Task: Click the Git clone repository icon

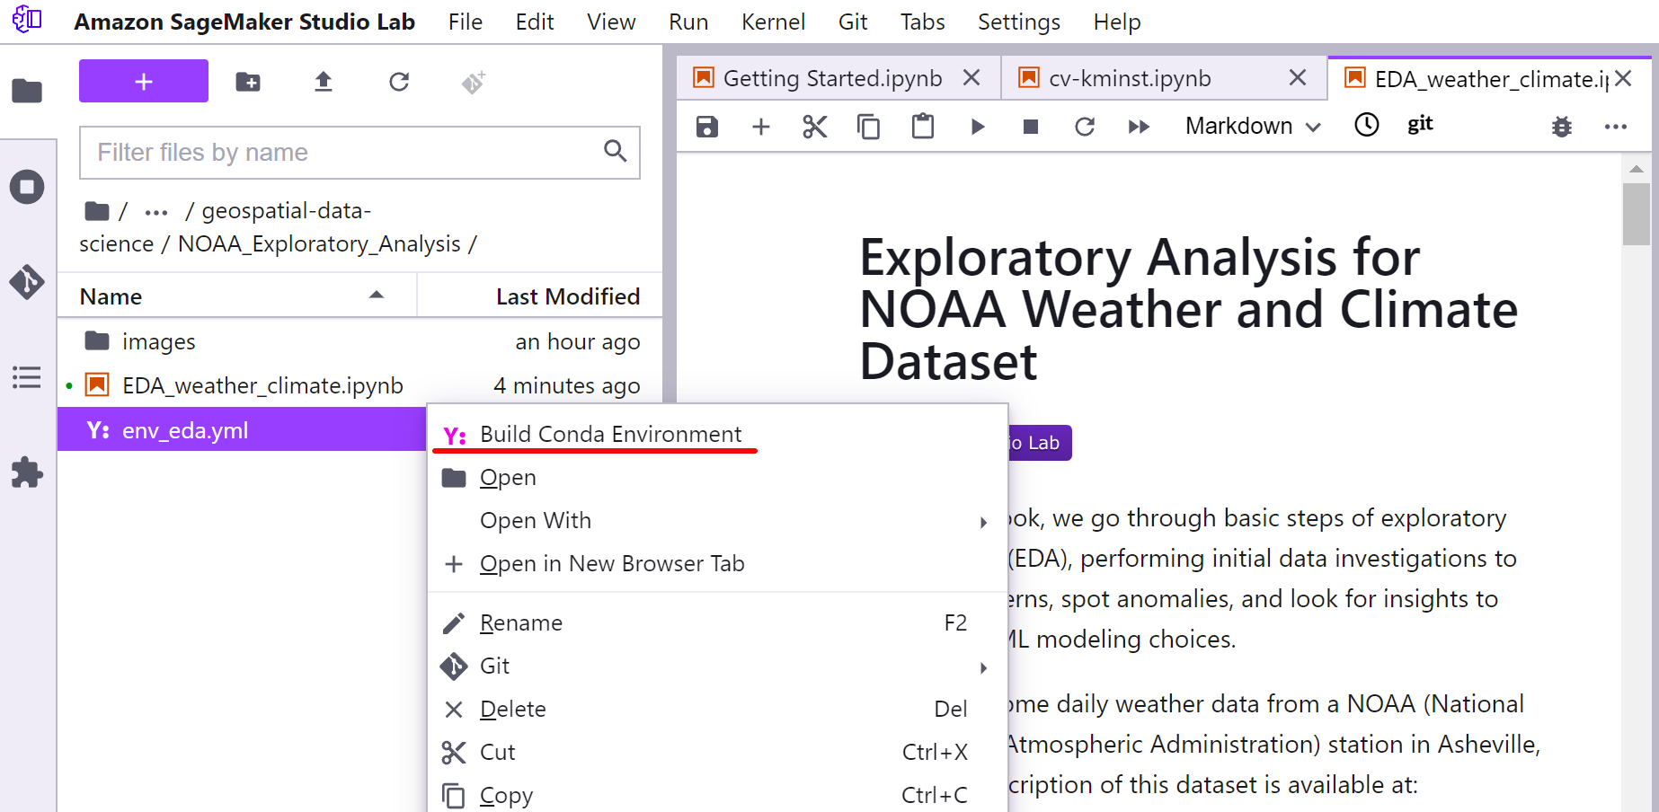Action: point(474,83)
